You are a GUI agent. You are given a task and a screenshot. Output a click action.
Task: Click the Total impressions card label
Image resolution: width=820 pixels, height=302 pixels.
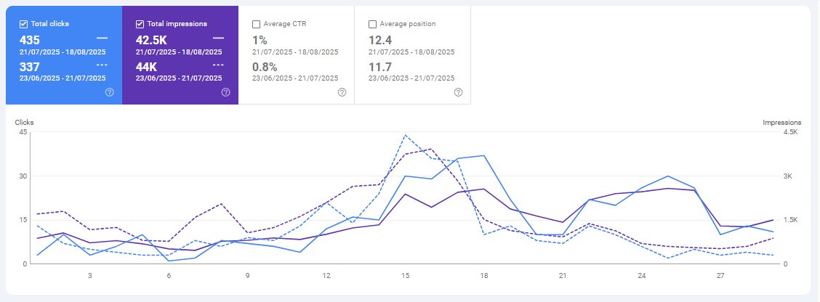(177, 24)
